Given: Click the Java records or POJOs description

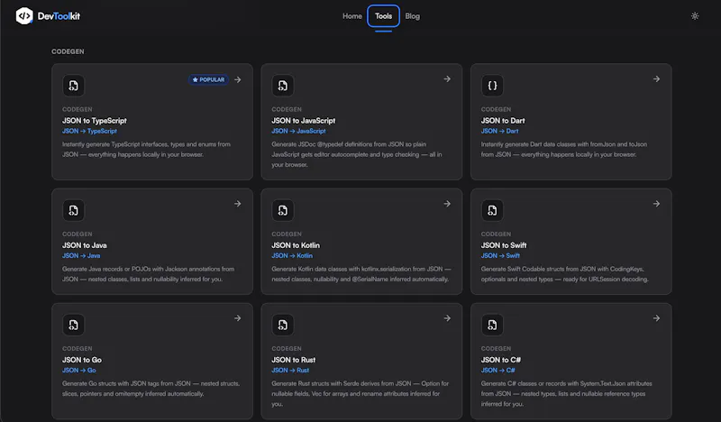Looking at the screenshot, I should pos(148,274).
